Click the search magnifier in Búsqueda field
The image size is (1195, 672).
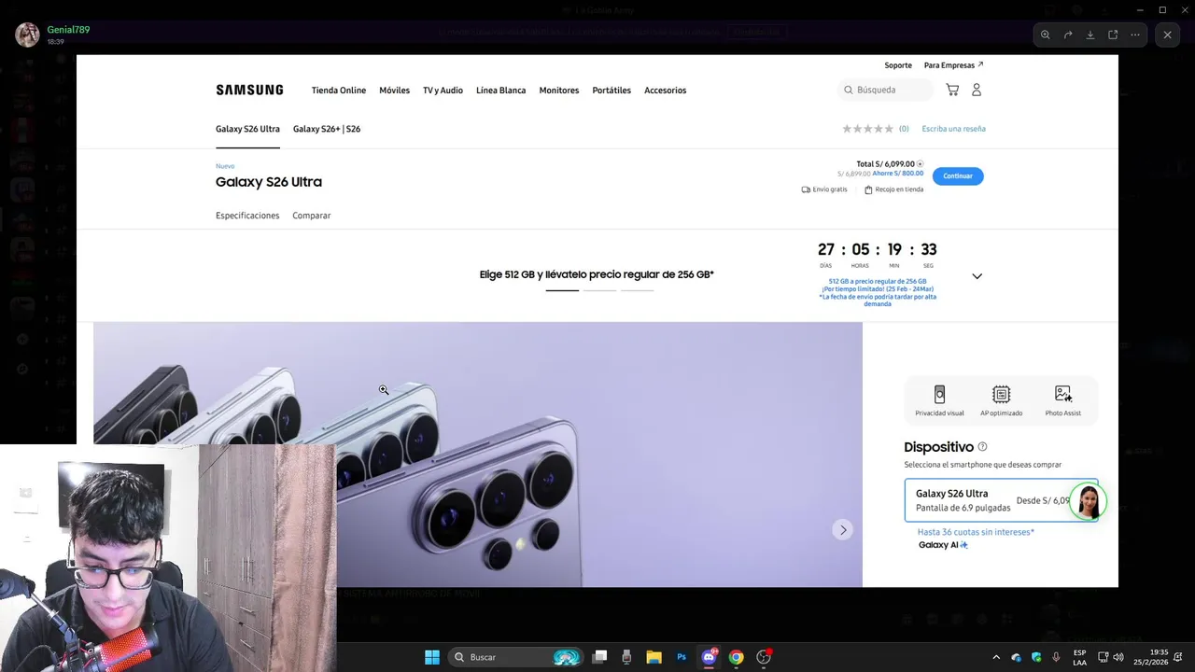coord(849,90)
